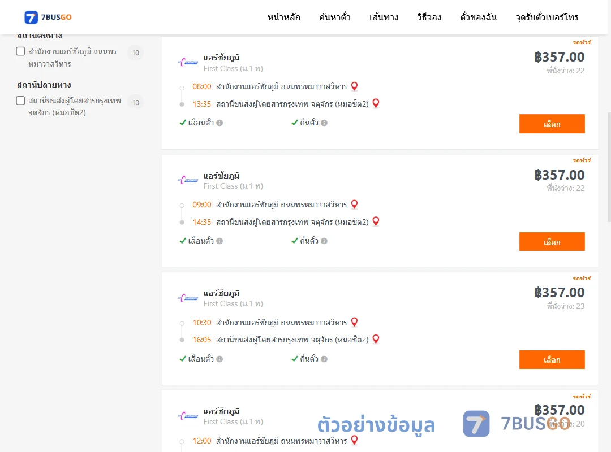
Task: Open map pin for 13:35 arrival station
Action: (376, 103)
